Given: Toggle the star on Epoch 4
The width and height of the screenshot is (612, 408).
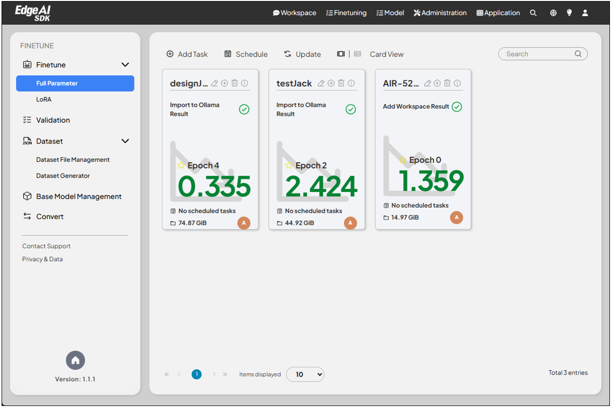Looking at the screenshot, I should tap(181, 165).
